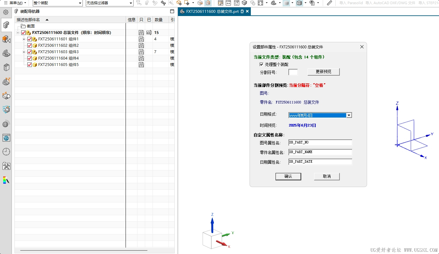Click the 零件名属性名 DB_PART_NAME field
439x254 pixels.
click(x=320, y=152)
